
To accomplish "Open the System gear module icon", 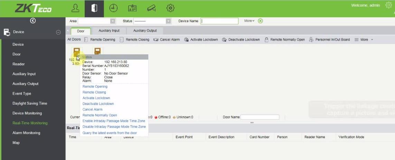I will [x=171, y=8].
